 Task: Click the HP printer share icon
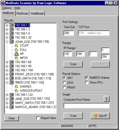click(17, 54)
